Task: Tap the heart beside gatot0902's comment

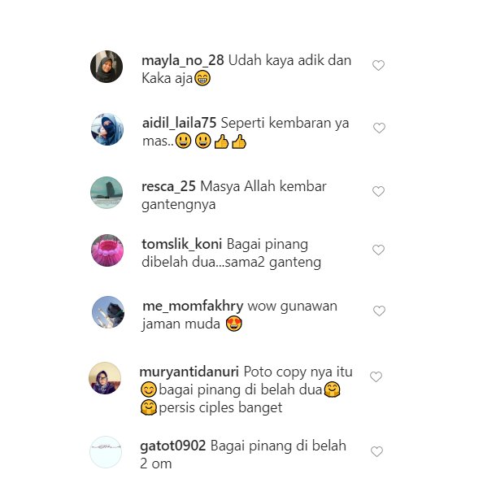Action: pos(376,452)
